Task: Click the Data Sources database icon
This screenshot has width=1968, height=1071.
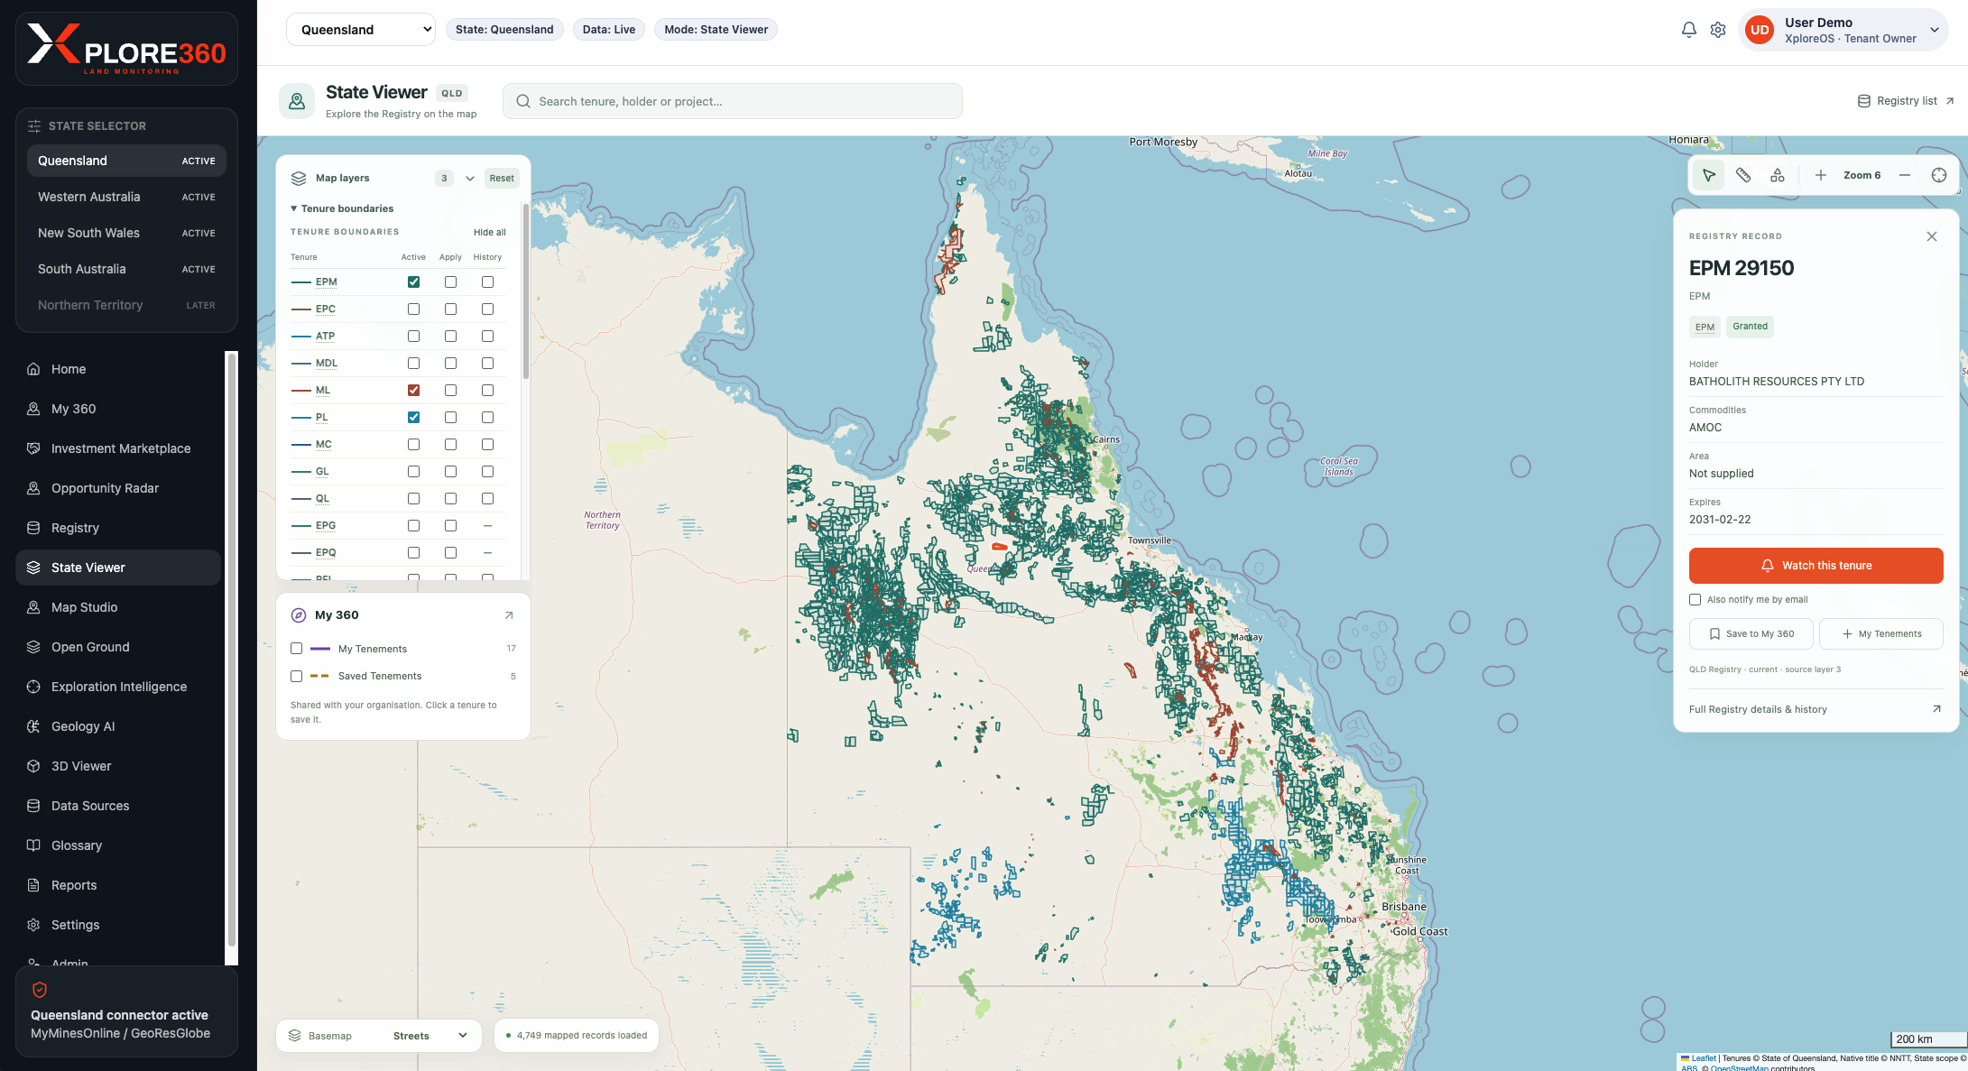Action: click(33, 806)
